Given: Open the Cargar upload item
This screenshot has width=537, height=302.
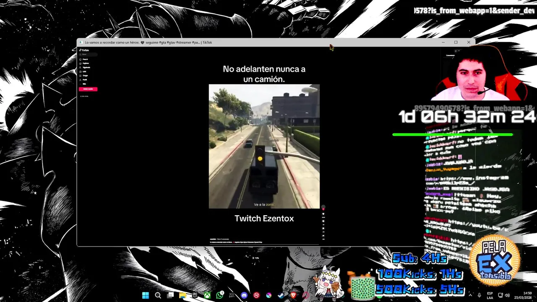Looking at the screenshot, I should [84, 75].
